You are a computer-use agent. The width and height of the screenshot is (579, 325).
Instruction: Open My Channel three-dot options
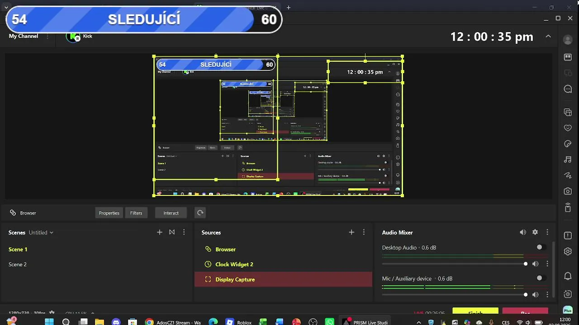[47, 36]
